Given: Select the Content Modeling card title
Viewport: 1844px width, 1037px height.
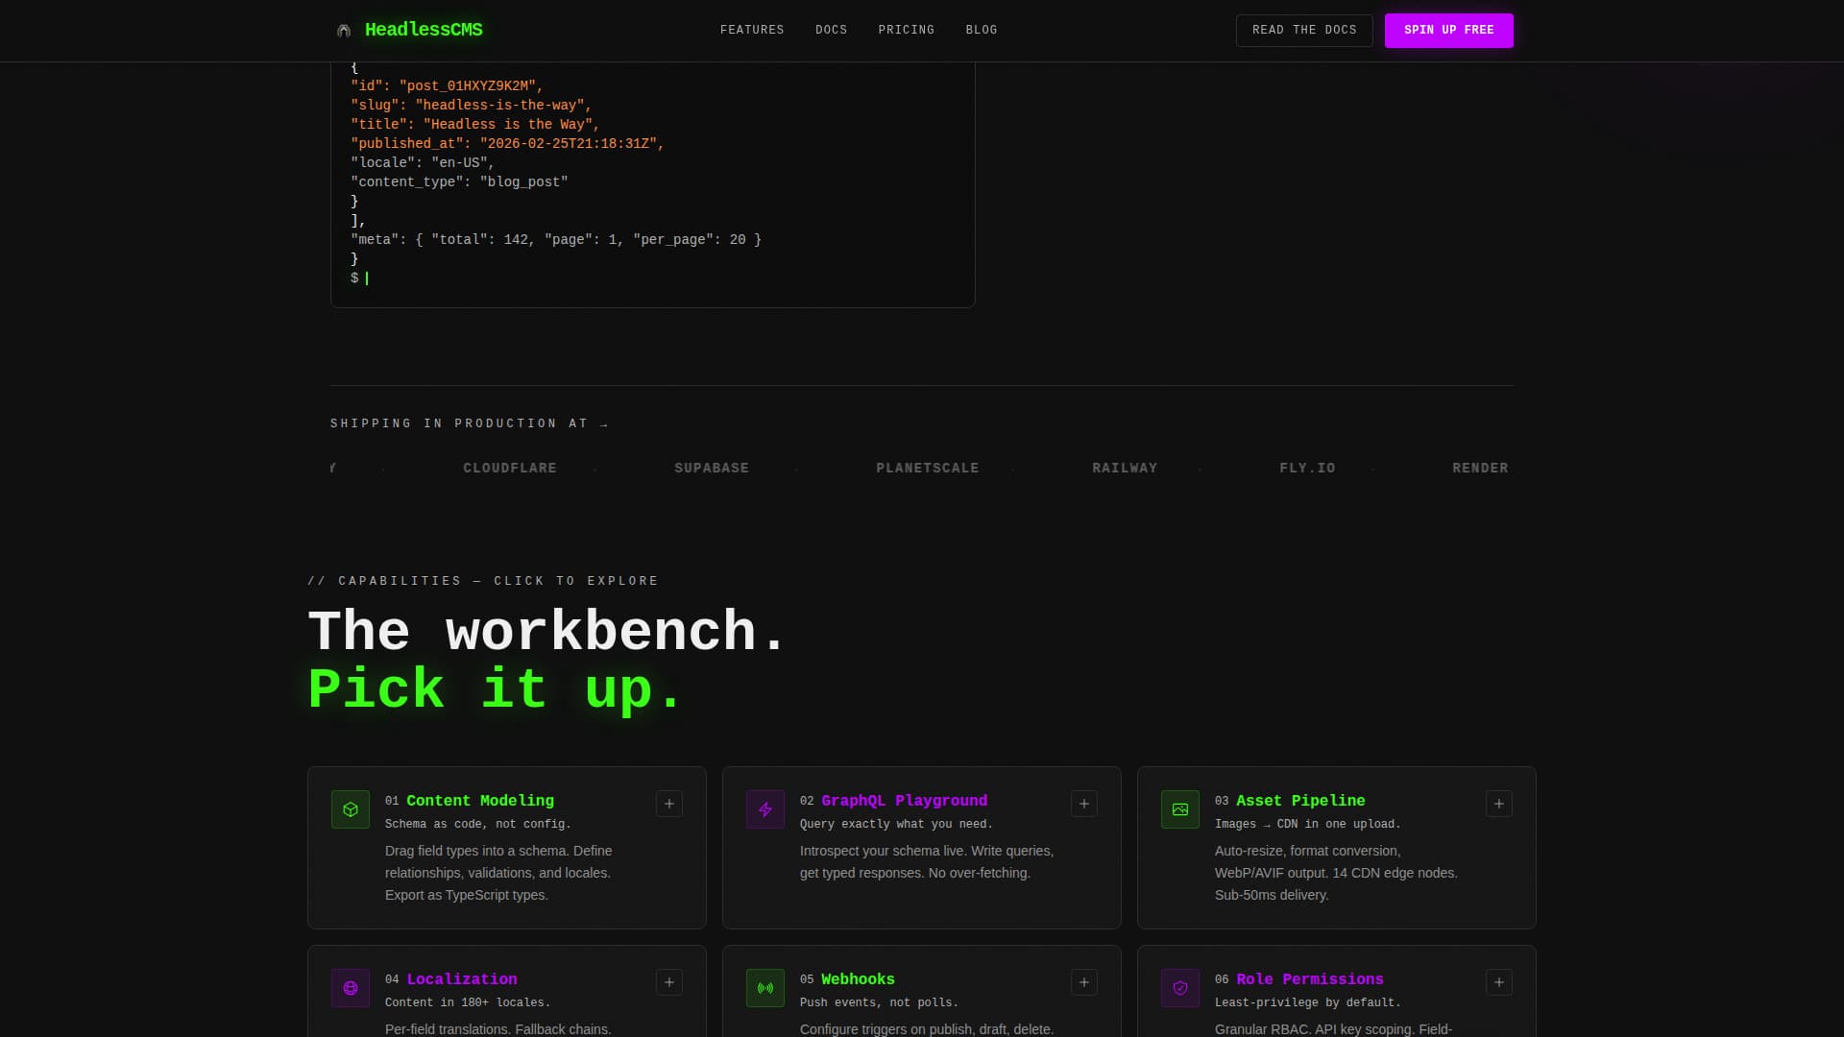Looking at the screenshot, I should (480, 801).
